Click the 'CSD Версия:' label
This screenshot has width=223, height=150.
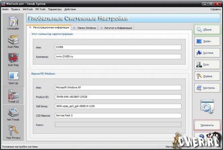43,116
